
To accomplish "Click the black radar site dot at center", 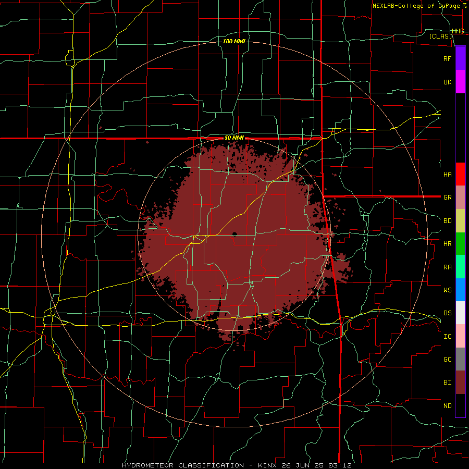I will (x=234, y=234).
